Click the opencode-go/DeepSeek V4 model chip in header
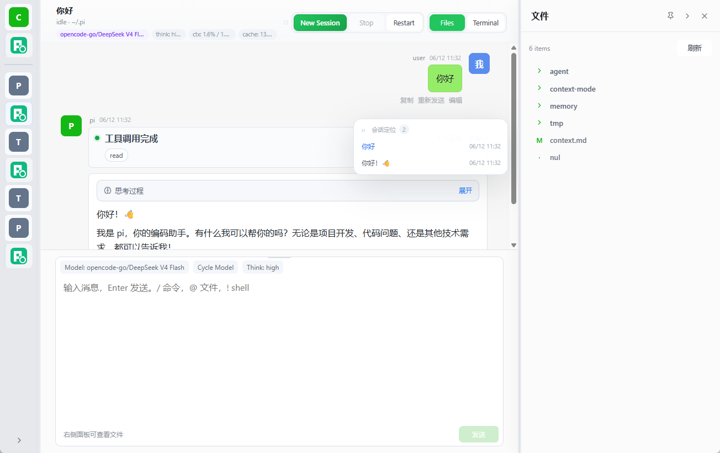Viewport: 720px width, 453px height. 102,34
